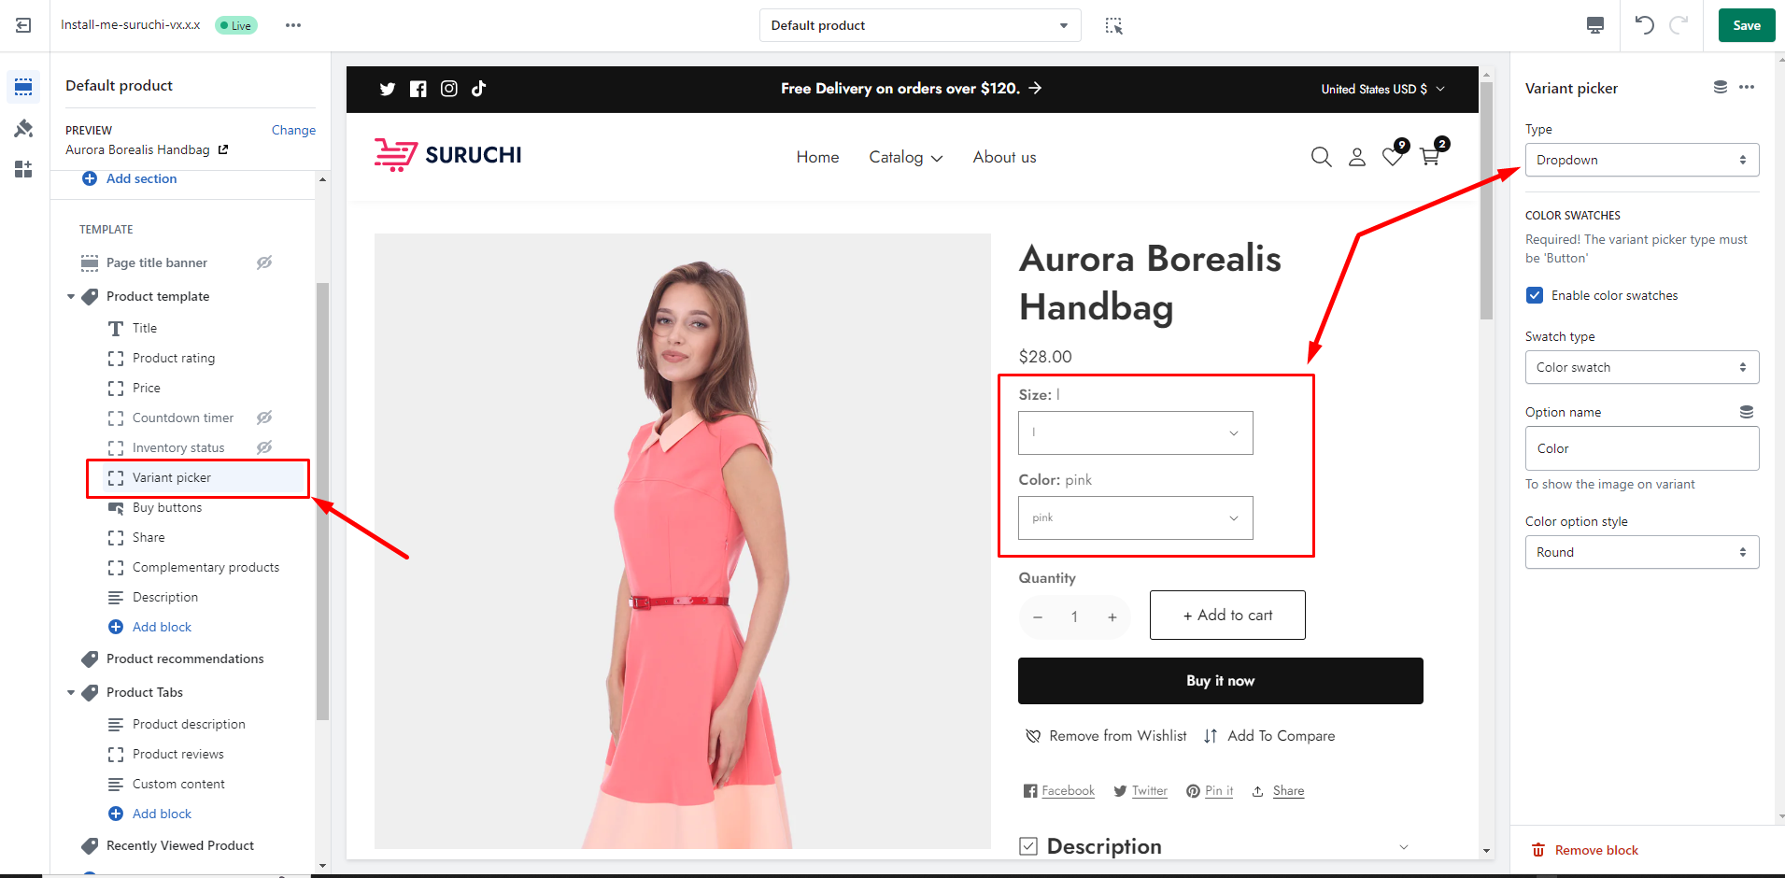Open the Color option style dropdown
This screenshot has width=1785, height=878.
click(1641, 552)
